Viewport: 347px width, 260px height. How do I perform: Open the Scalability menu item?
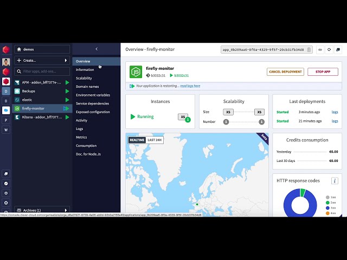[83, 78]
